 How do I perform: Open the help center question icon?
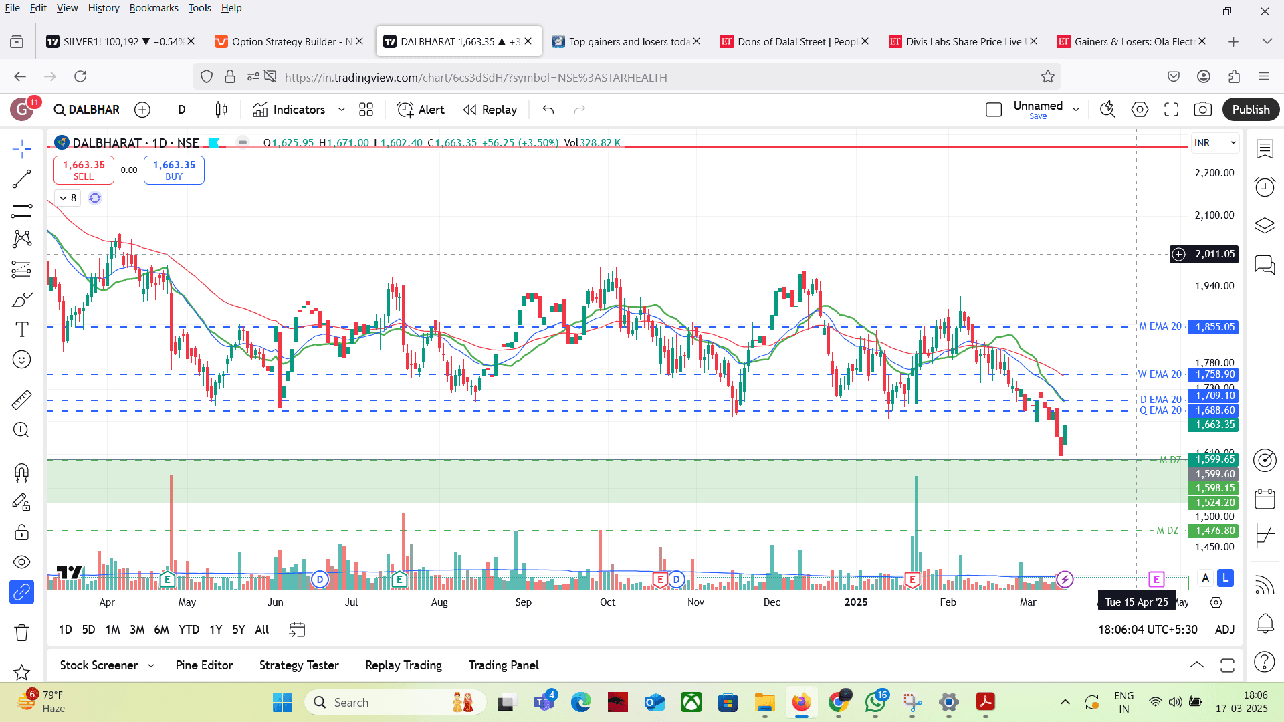[x=1265, y=662]
